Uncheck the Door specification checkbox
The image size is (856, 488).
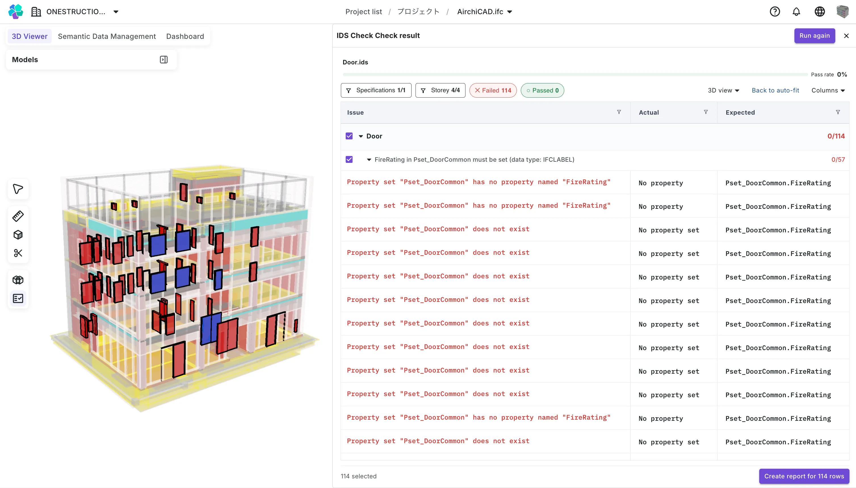coord(349,136)
